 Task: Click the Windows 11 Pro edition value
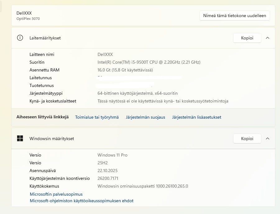112,155
